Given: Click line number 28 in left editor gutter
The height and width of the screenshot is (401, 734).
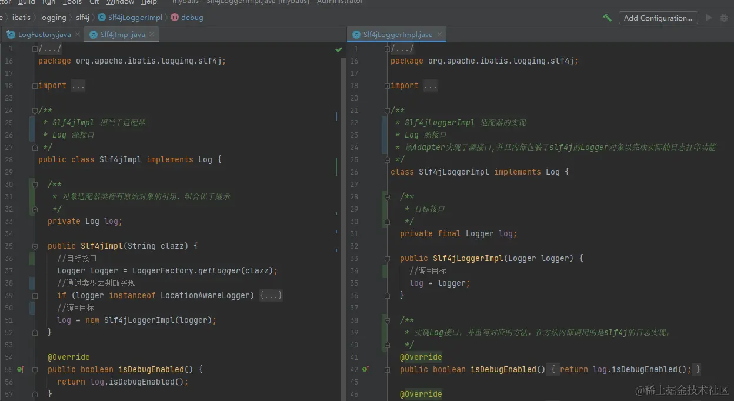Looking at the screenshot, I should pos(9,159).
